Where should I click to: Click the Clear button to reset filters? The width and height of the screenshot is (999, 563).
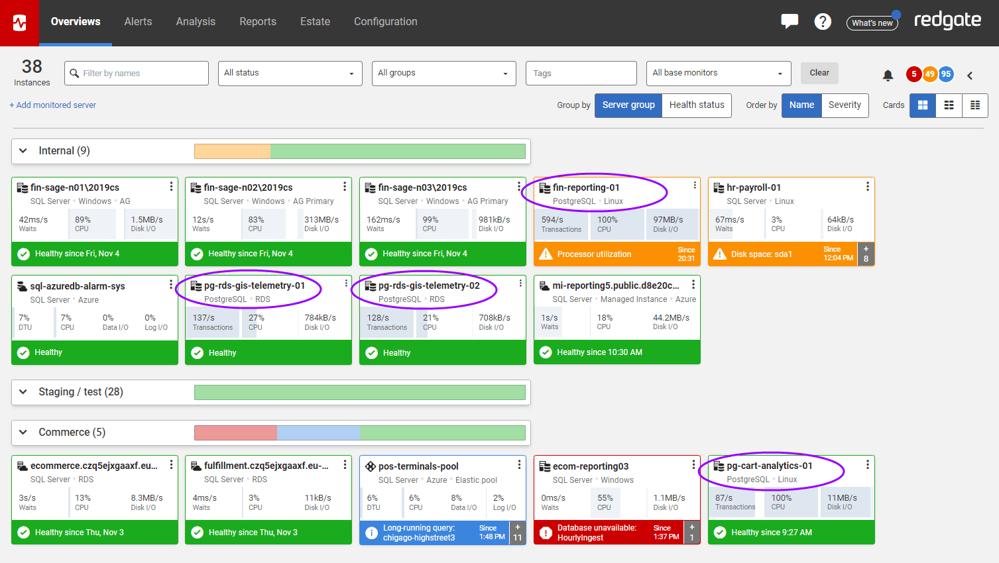(x=819, y=73)
